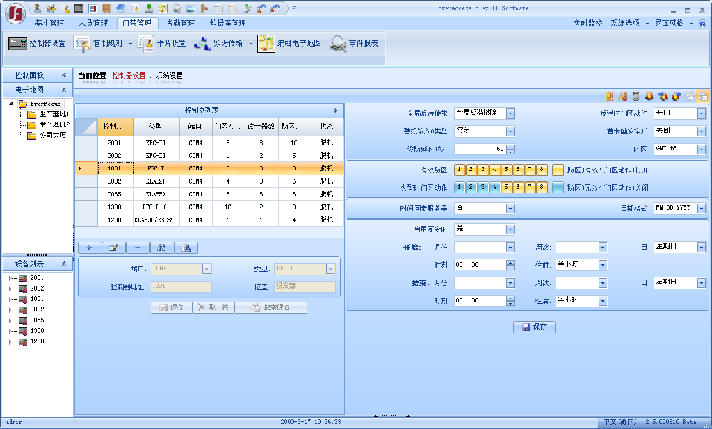
Task: Toggle zone 1 in 有效防区 row
Action: [x=459, y=170]
